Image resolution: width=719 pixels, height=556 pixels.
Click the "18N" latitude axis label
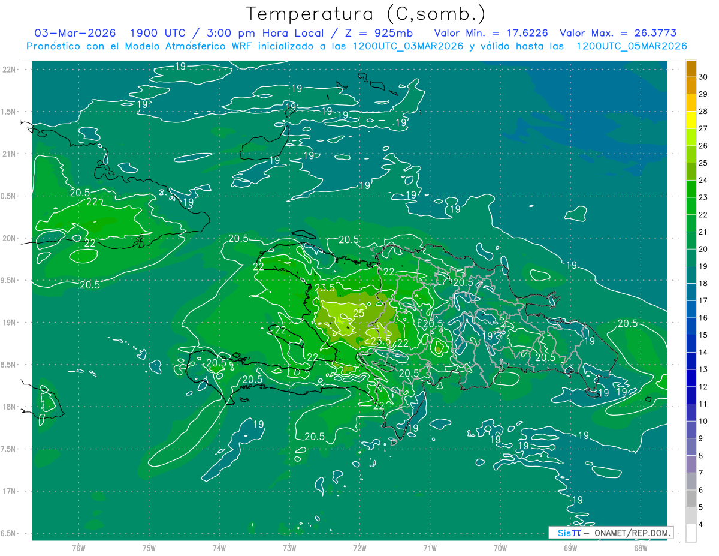(9, 407)
